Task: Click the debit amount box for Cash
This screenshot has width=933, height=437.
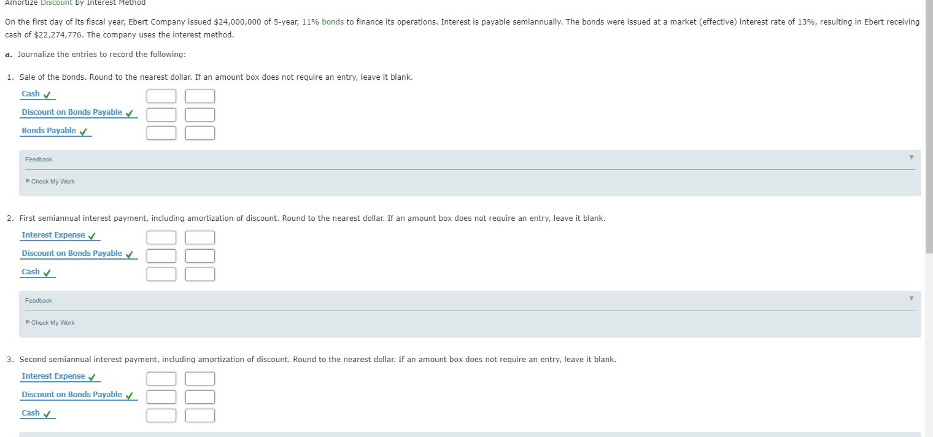Action: tap(161, 96)
